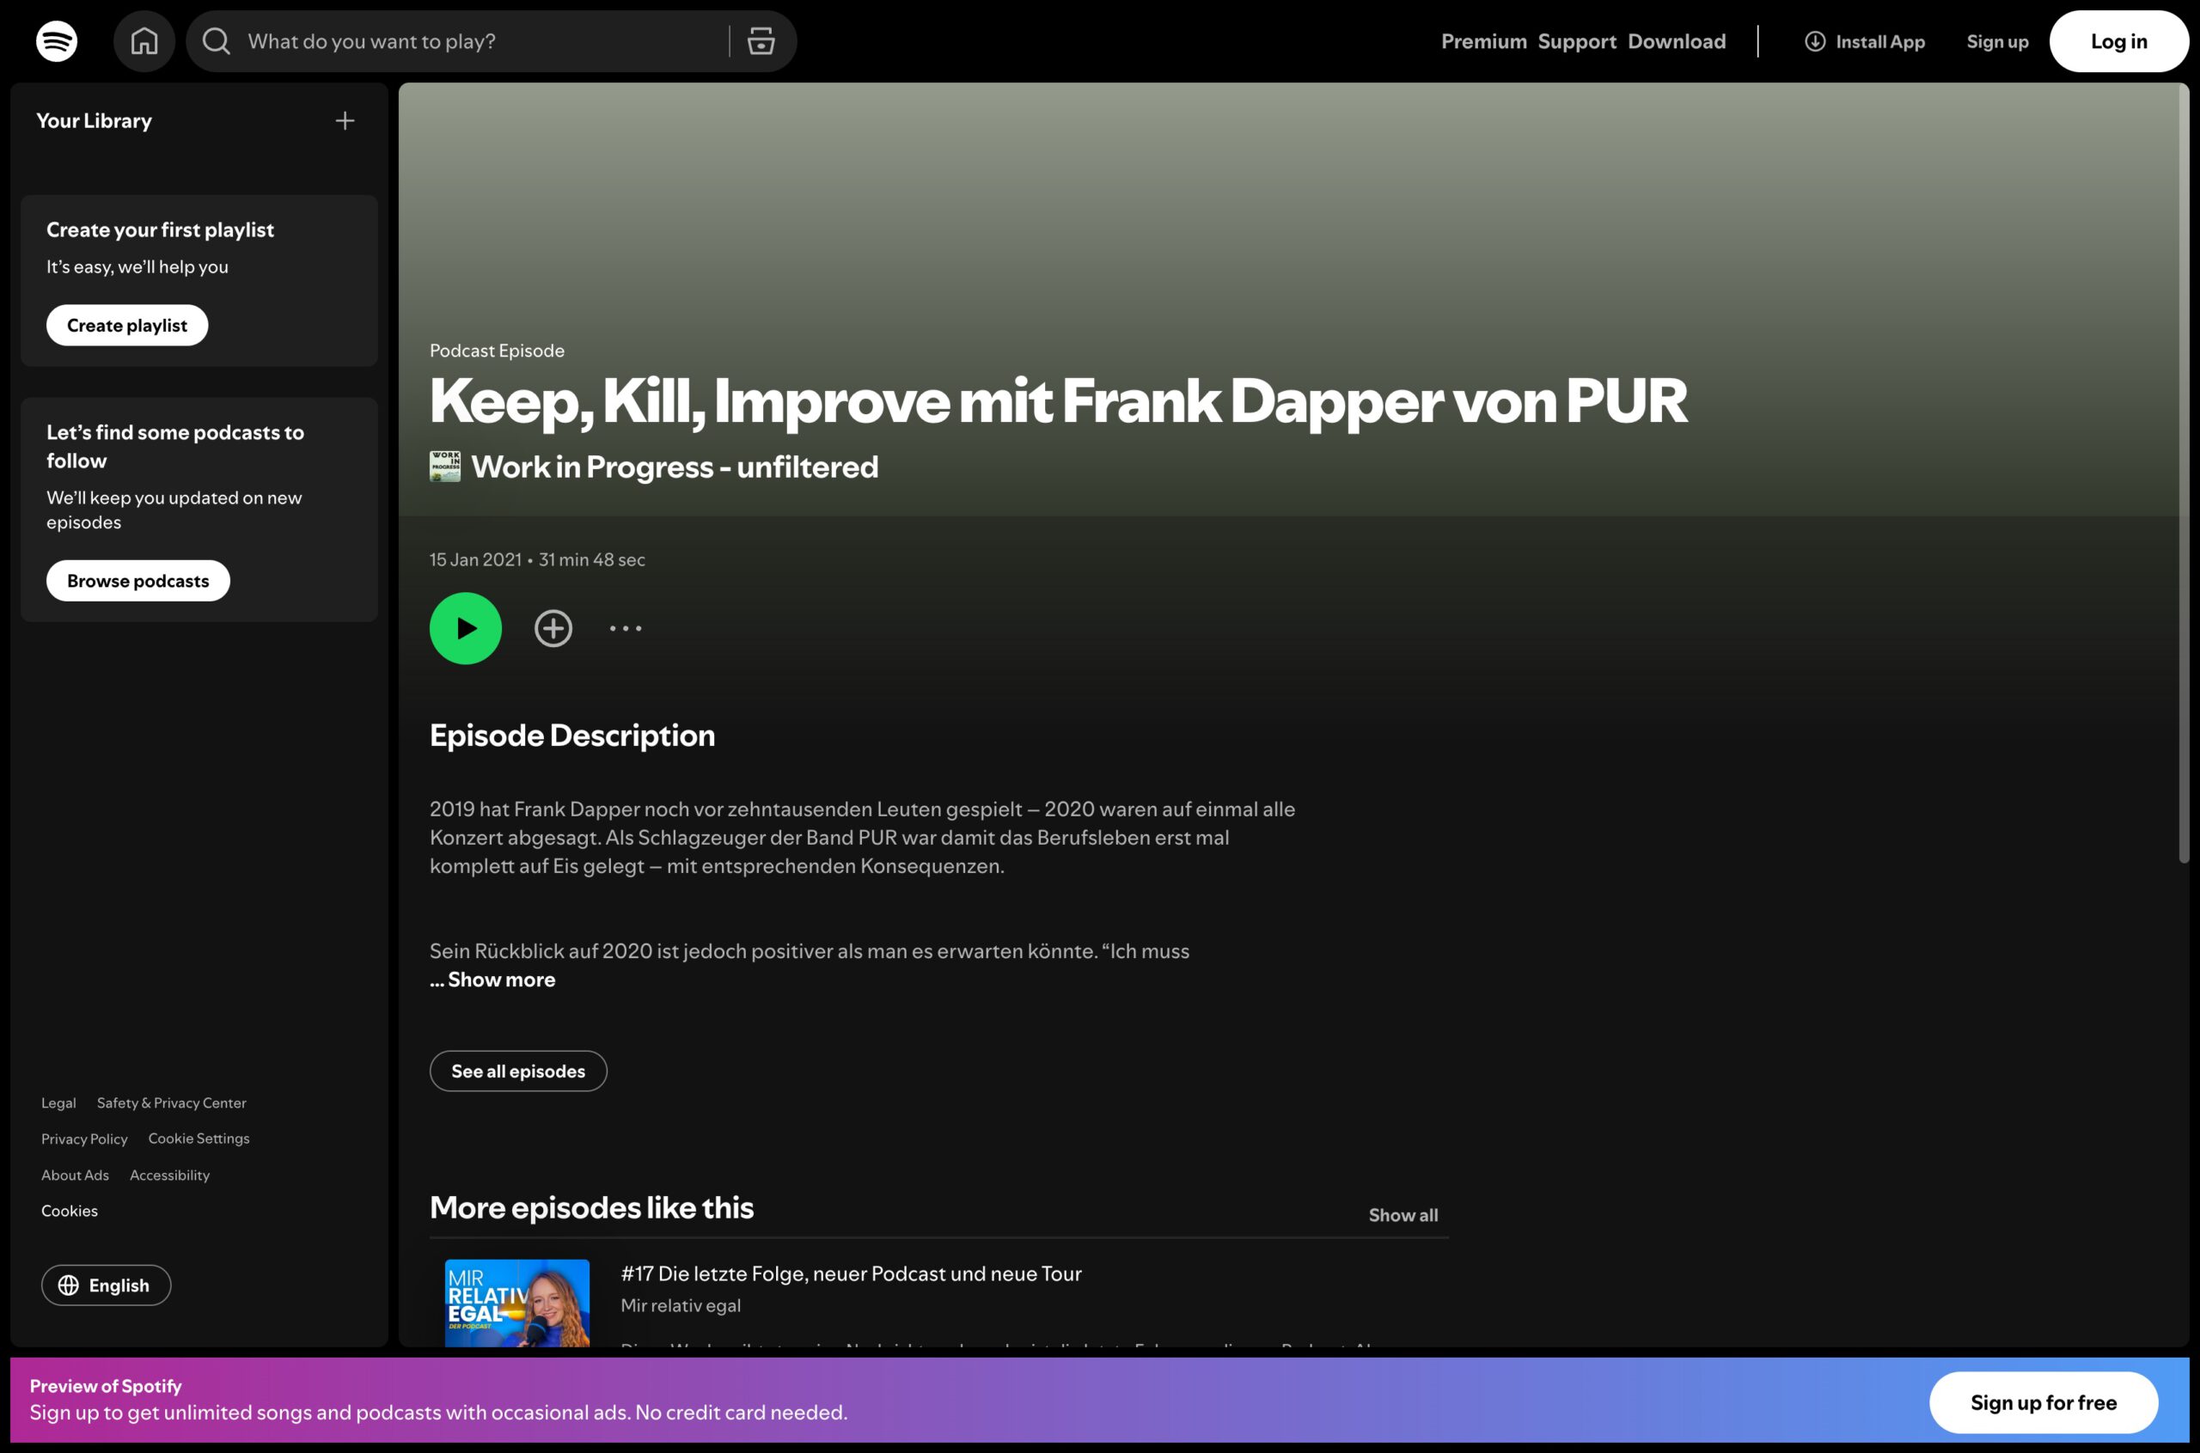Click episode title Keep, Kill, Improve

point(1058,401)
